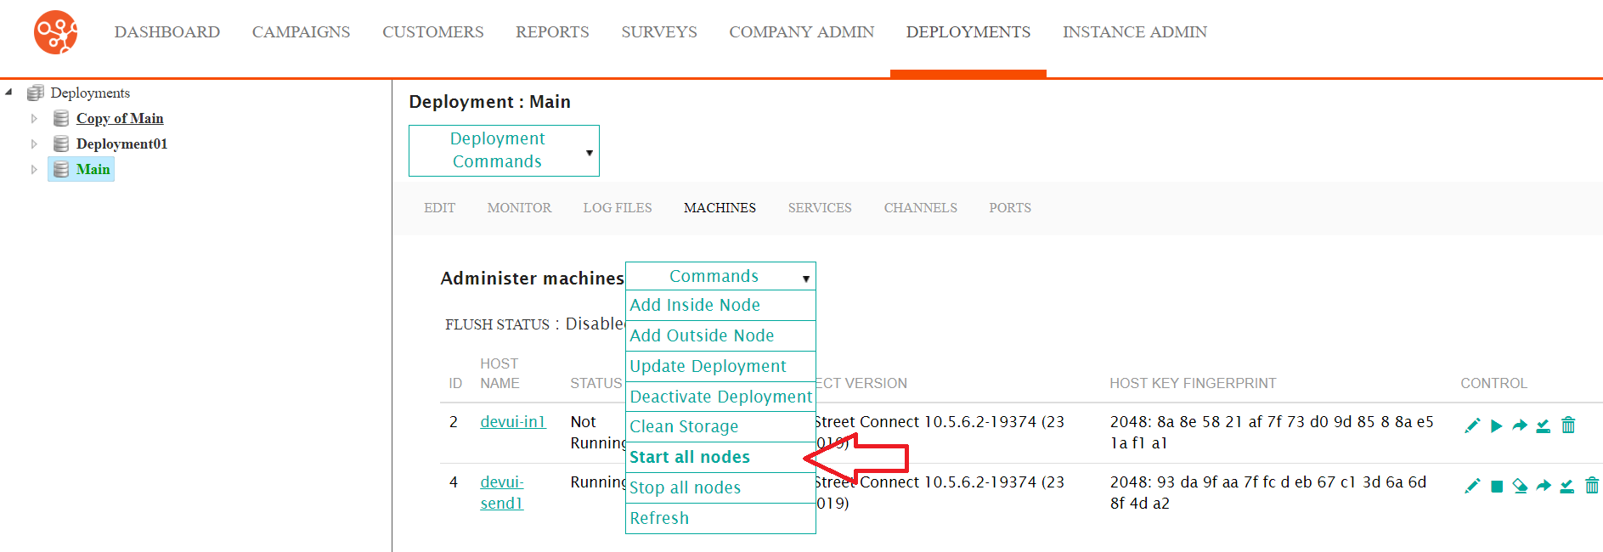The image size is (1603, 552).
Task: Click eraser icon for devui-send1
Action: tap(1520, 486)
